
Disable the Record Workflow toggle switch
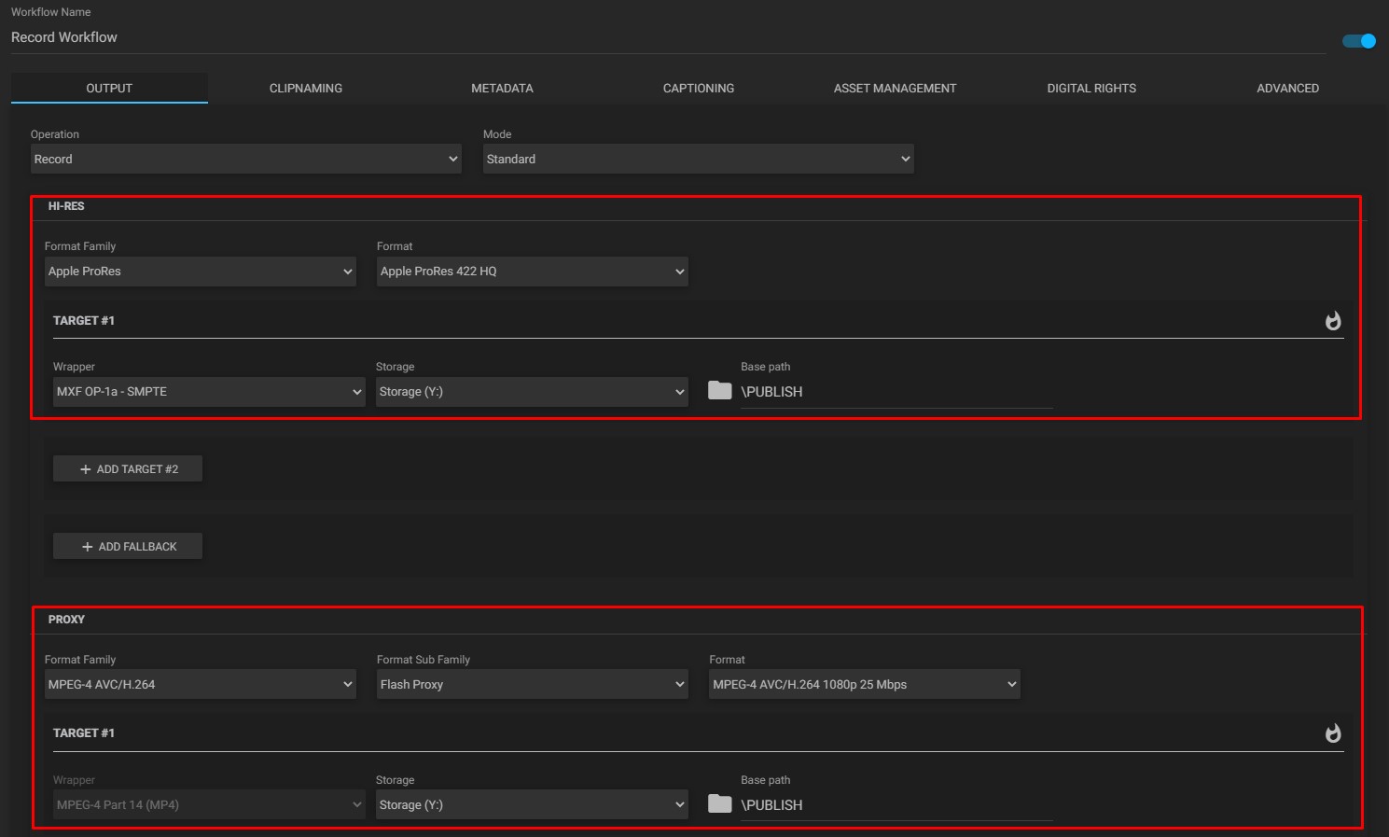point(1358,40)
